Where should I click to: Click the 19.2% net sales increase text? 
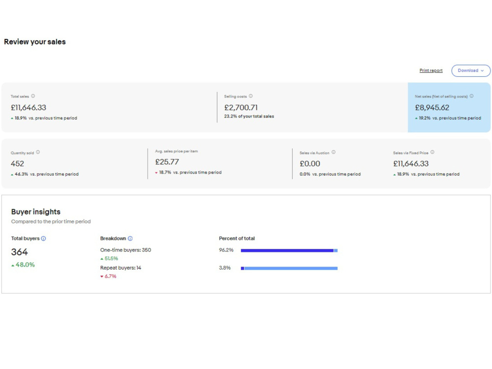point(448,118)
